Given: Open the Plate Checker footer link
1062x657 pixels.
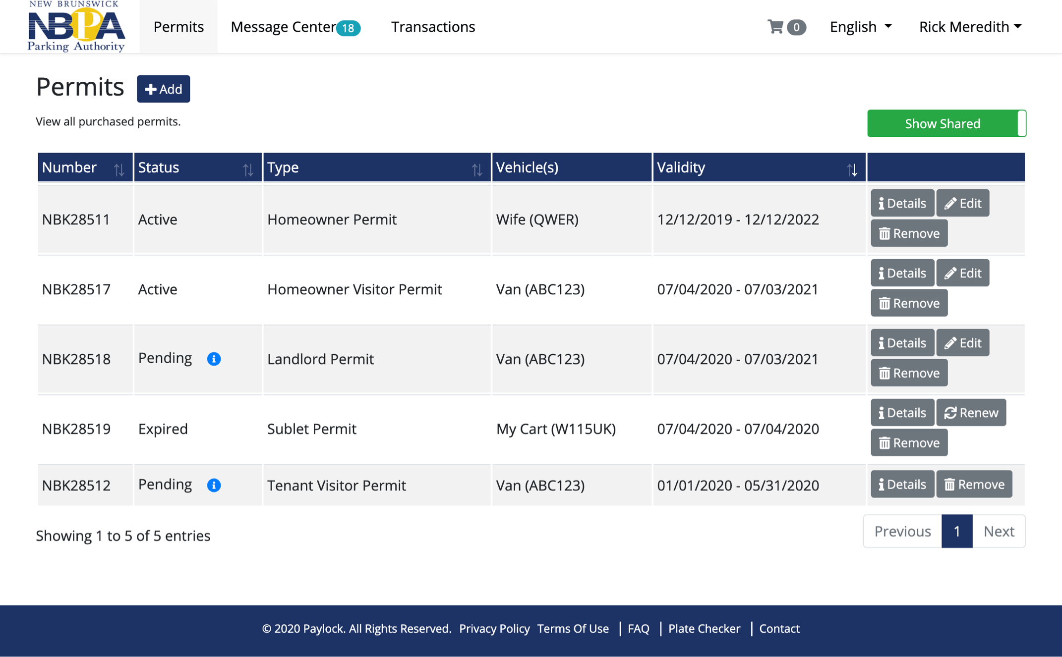Looking at the screenshot, I should click(704, 629).
